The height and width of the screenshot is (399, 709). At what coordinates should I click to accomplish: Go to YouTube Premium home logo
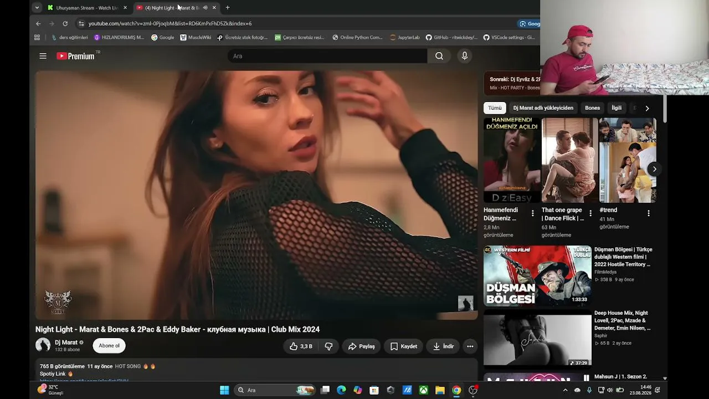coord(75,56)
